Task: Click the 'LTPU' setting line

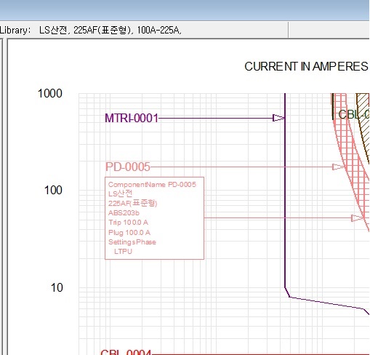Action: tap(123, 252)
